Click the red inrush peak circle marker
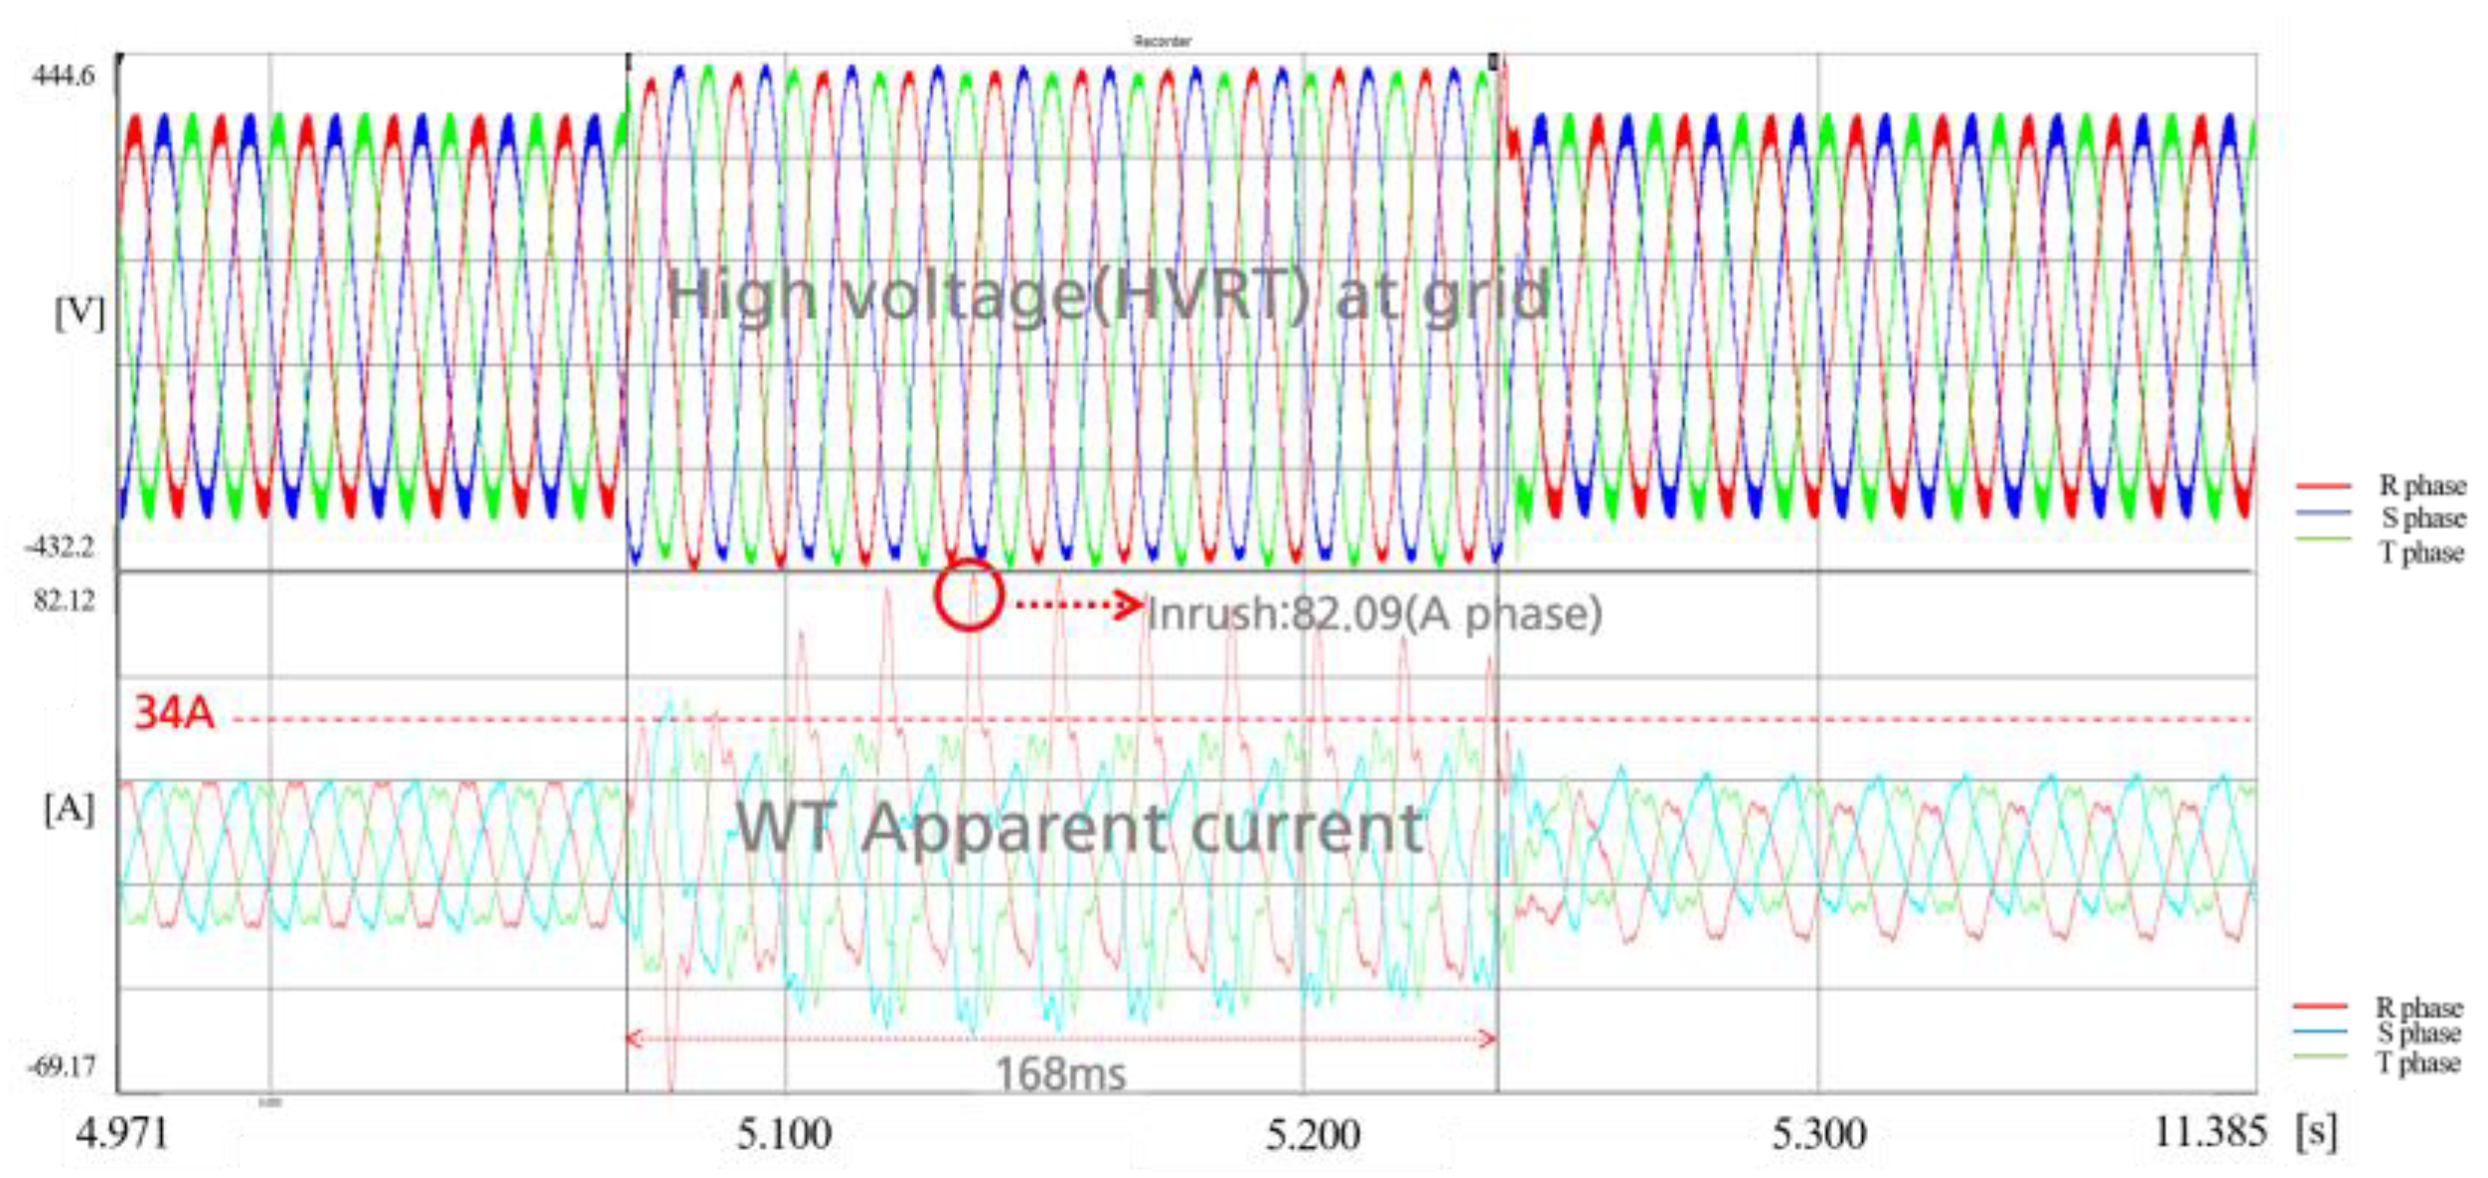The image size is (2488, 1178). click(968, 595)
